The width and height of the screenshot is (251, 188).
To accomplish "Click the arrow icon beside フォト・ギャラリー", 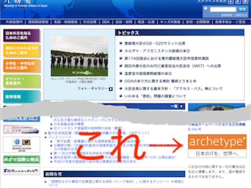I will pos(111,89).
